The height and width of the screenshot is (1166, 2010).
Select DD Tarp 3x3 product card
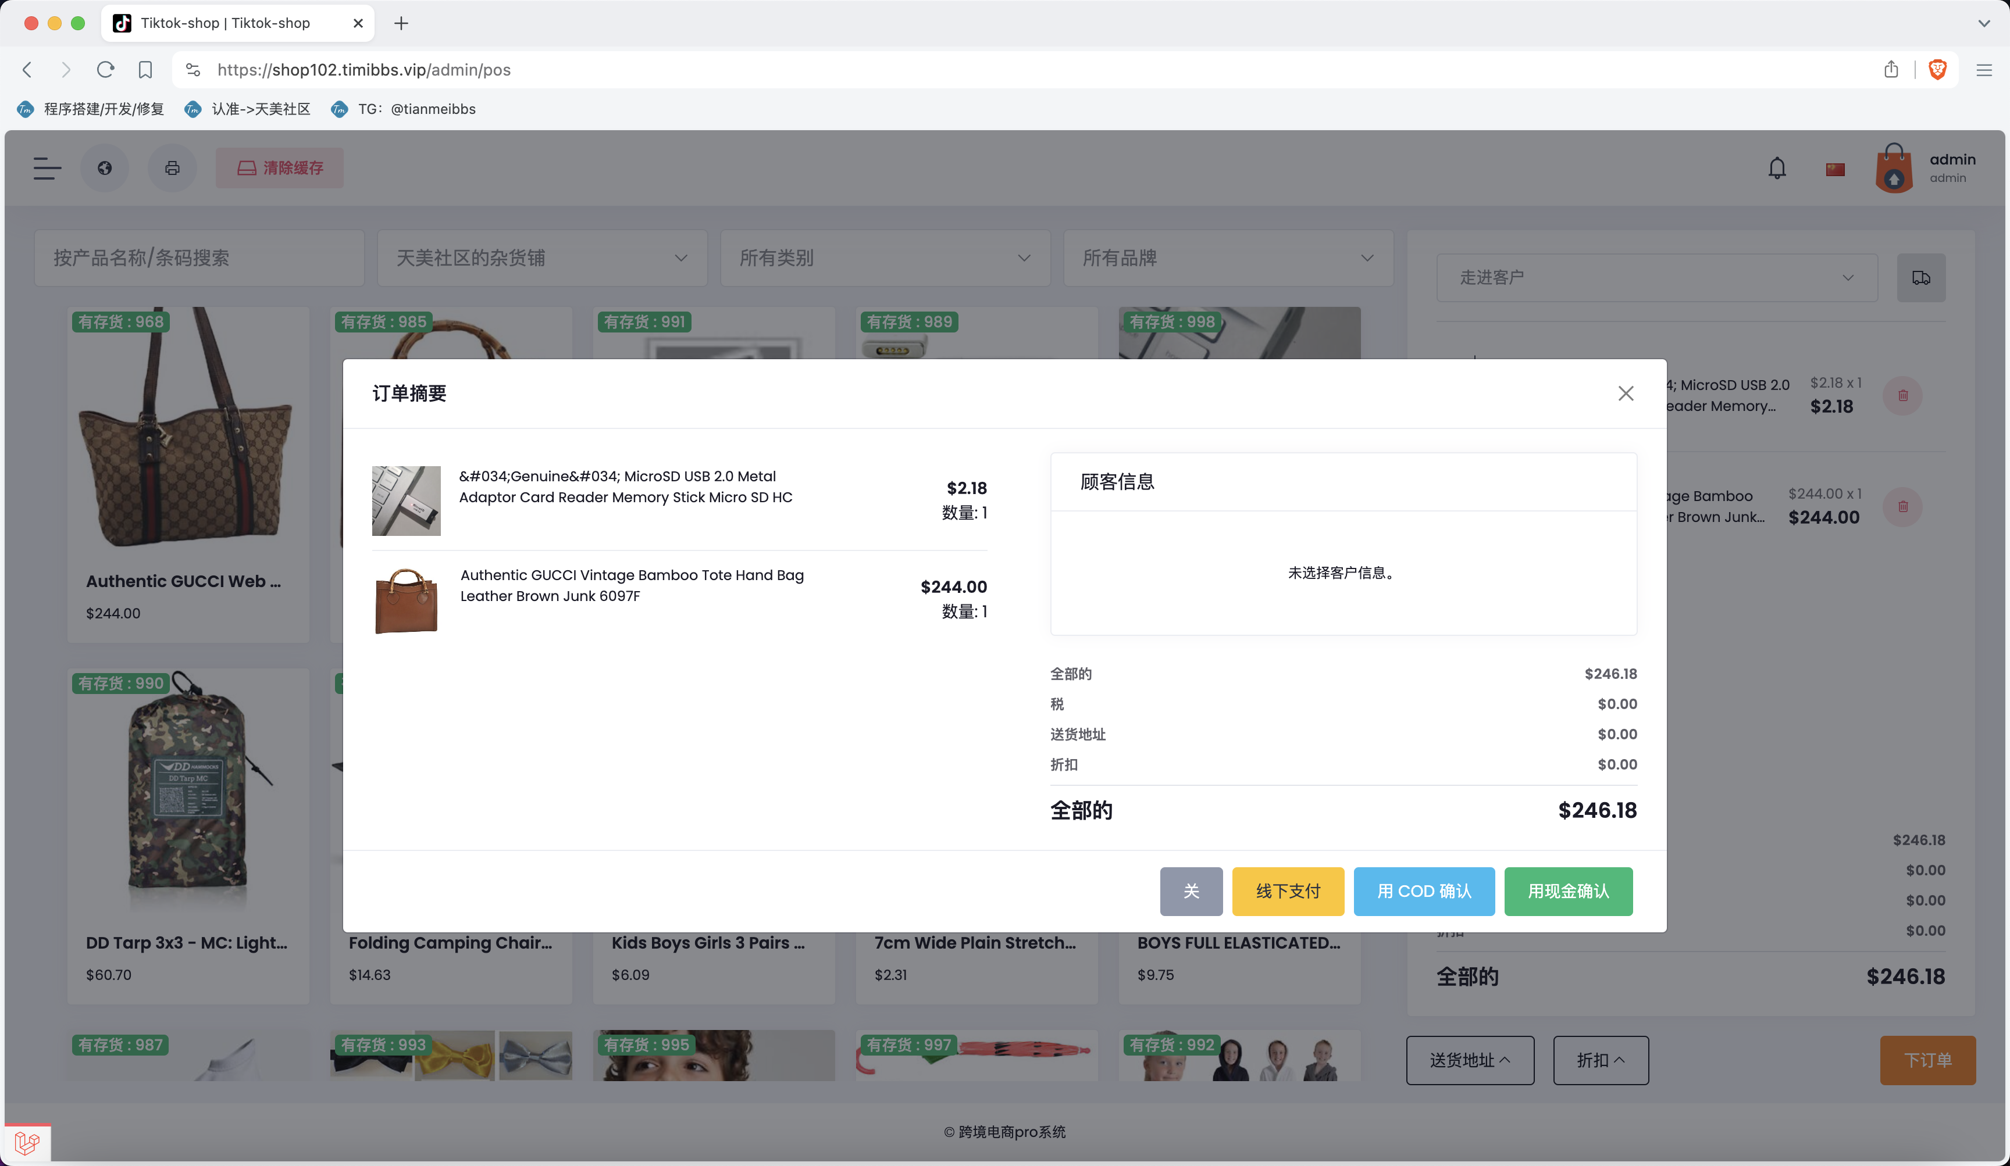coord(188,836)
